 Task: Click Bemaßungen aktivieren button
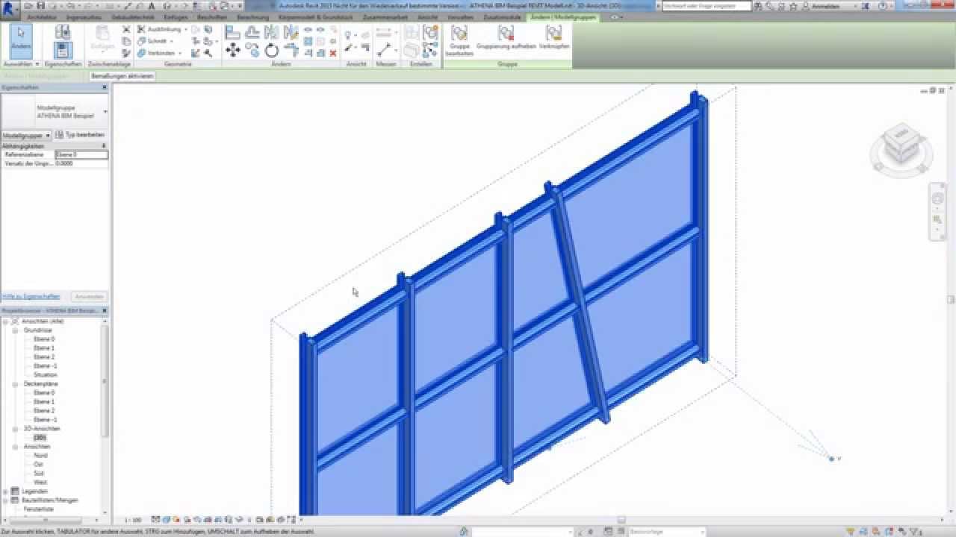[122, 76]
